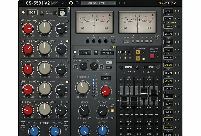Open the compressor TYPE VCA dropdown
Viewport: 201px width, 136px height.
tap(106, 78)
